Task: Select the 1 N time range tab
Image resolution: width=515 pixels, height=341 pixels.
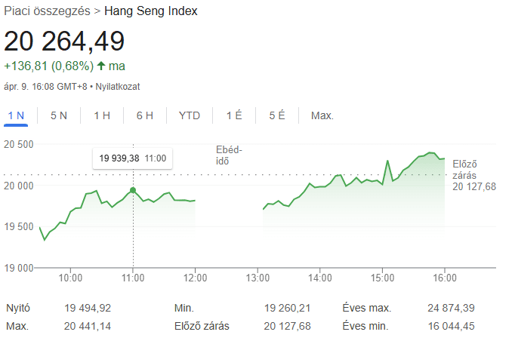Action: [x=16, y=115]
